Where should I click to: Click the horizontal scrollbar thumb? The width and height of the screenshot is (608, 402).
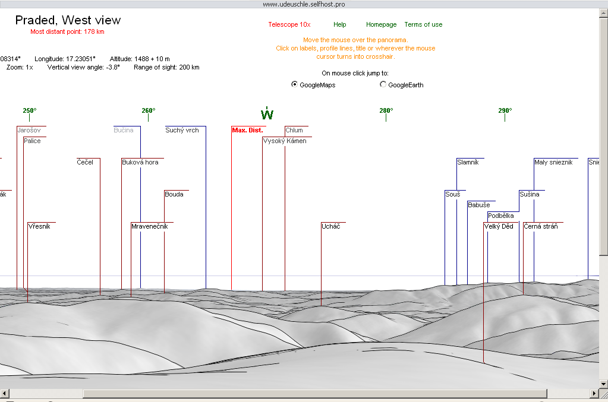coord(315,394)
